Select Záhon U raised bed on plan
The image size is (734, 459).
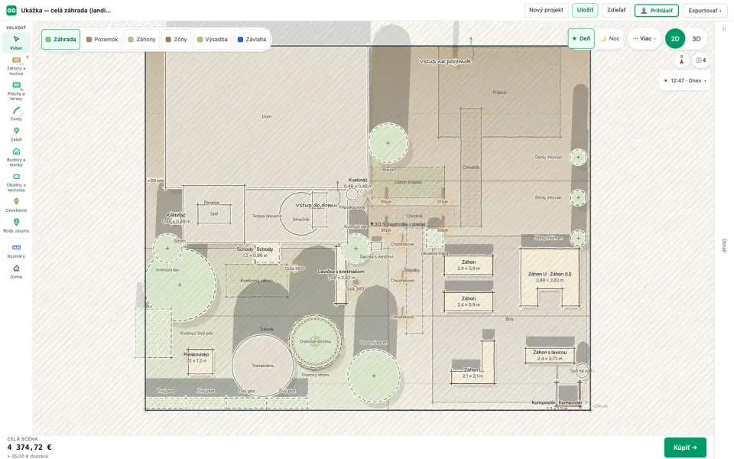(x=550, y=277)
